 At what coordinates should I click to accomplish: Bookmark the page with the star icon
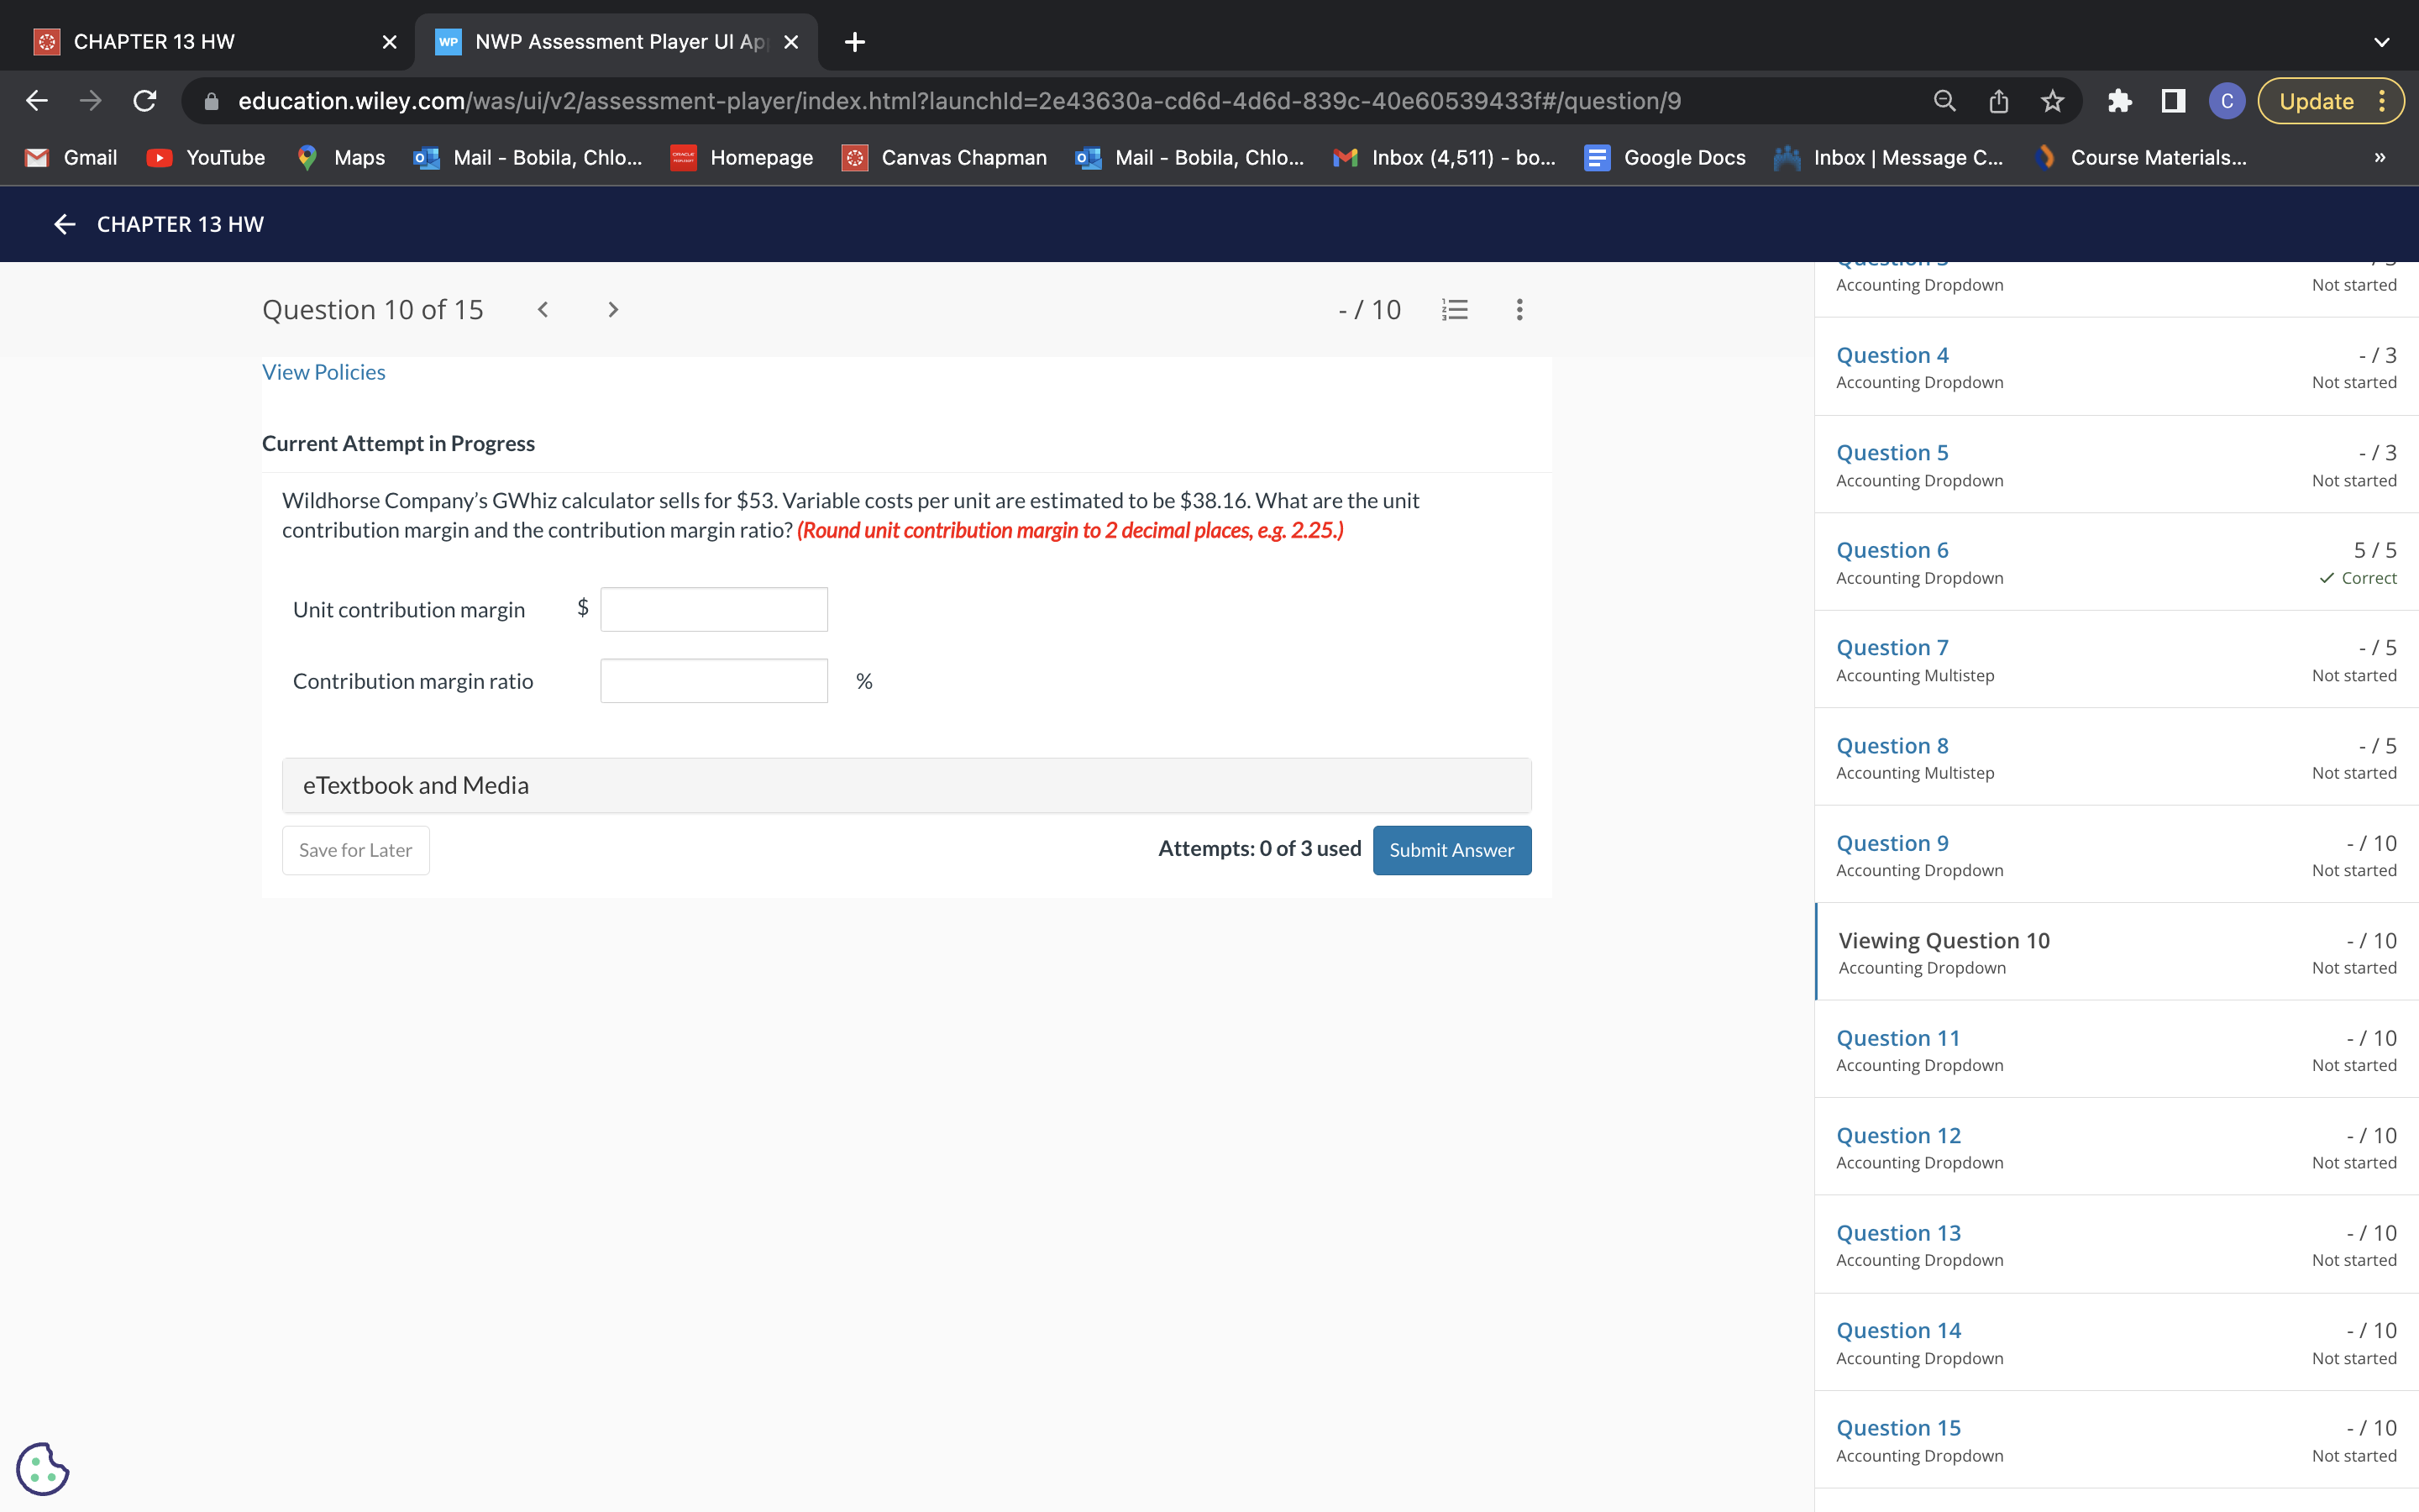pos(2052,101)
